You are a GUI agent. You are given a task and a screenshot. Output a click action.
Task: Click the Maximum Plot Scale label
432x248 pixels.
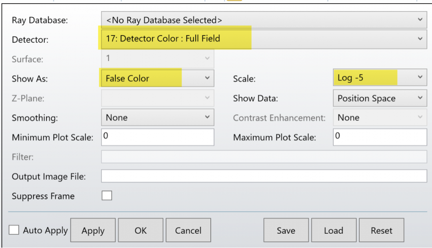coord(274,137)
